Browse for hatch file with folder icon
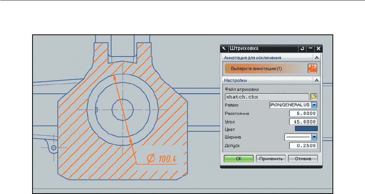Viewport: 365px width, 194px height. (314, 97)
